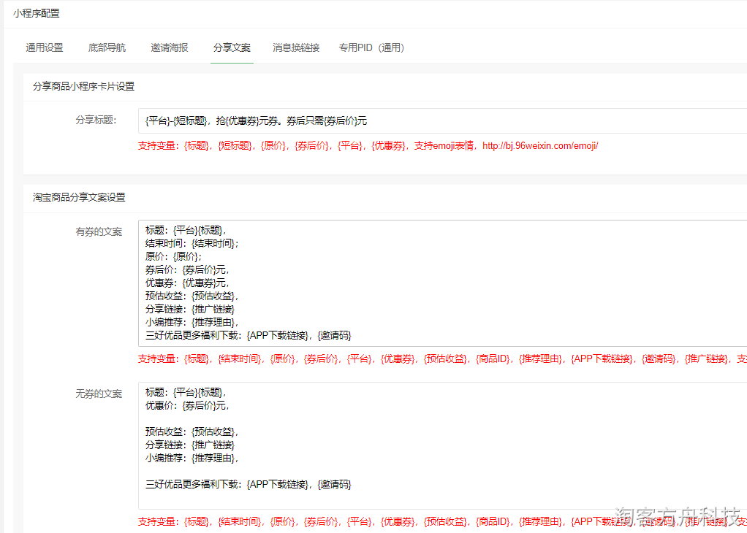Click into the 分享标题 input field

(x=443, y=121)
